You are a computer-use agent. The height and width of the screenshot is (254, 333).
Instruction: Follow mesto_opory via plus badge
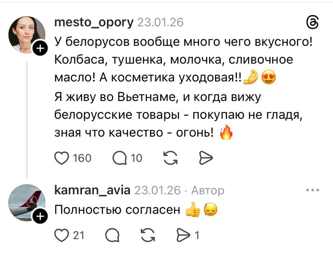click(x=40, y=49)
